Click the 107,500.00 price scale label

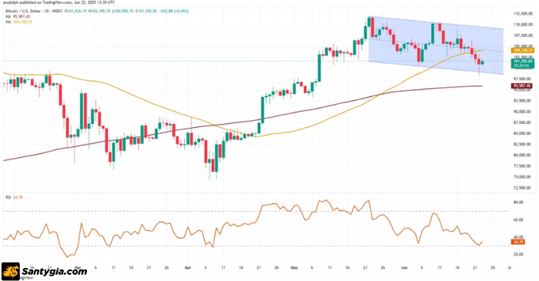(x=523, y=35)
